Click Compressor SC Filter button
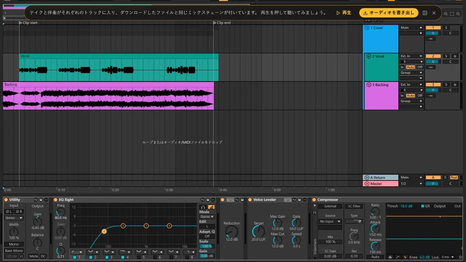Screen dimensions: 466x262 (x=354, y=206)
